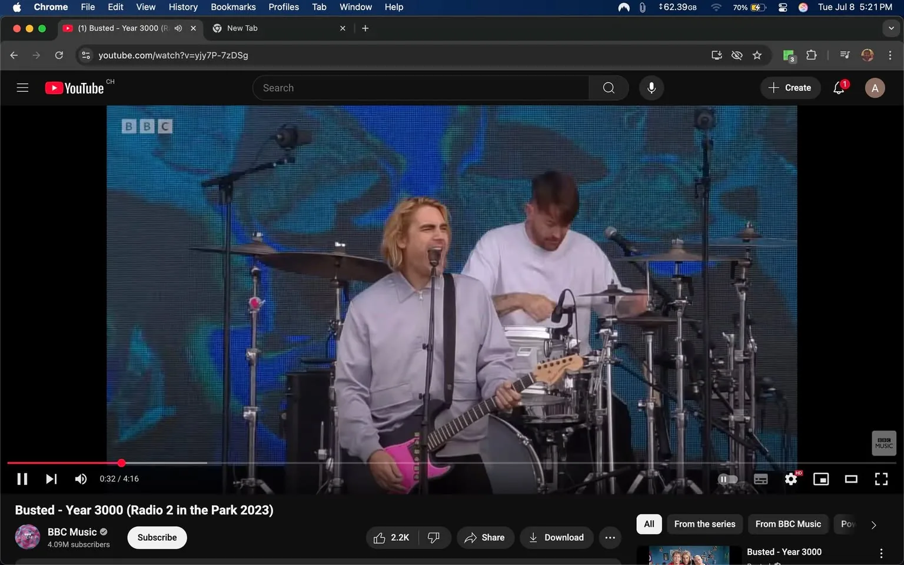
Task: Enter fullscreen mode
Action: pyautogui.click(x=880, y=478)
